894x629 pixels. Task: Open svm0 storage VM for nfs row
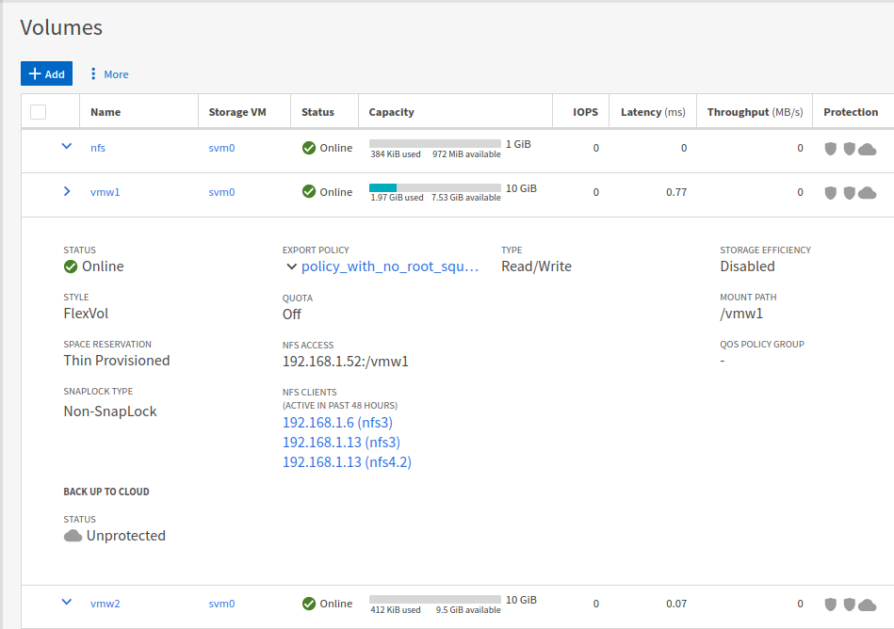click(x=221, y=148)
